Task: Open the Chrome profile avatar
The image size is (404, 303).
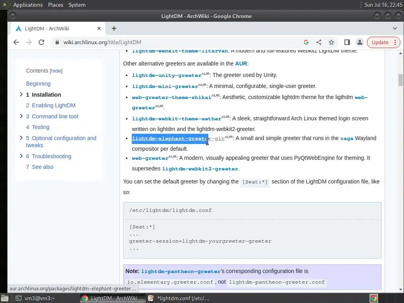Action: point(360,42)
